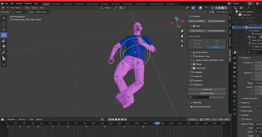The height and width of the screenshot is (137, 262).
Task: Toggle the use preview range clock icon
Action: 201,119
